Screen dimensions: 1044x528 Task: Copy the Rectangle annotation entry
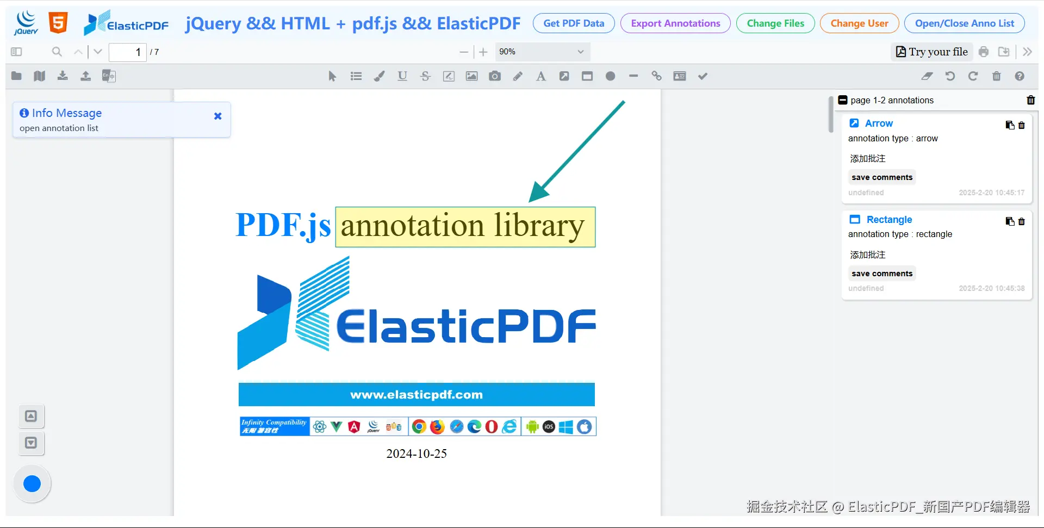coord(1010,221)
